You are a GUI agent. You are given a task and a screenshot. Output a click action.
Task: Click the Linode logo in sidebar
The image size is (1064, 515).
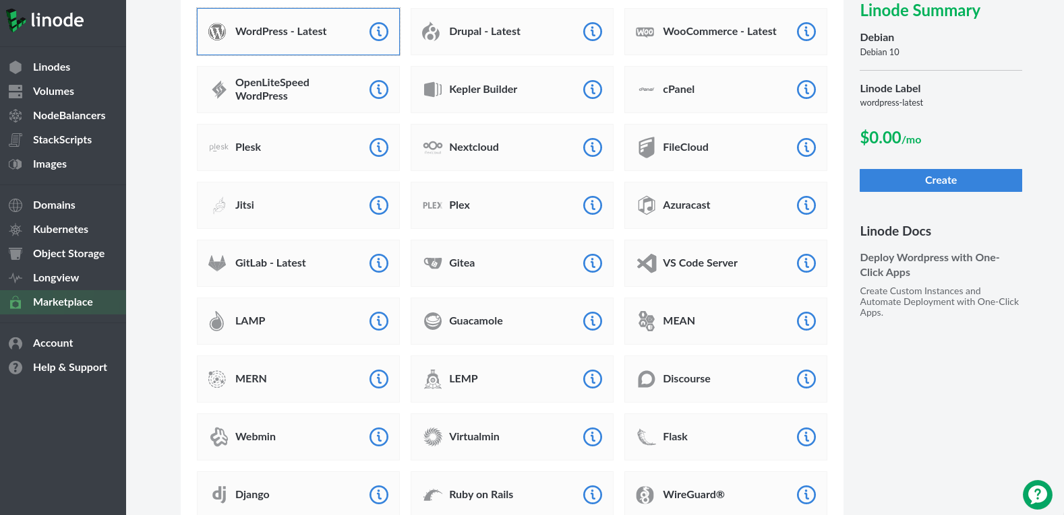click(x=46, y=20)
